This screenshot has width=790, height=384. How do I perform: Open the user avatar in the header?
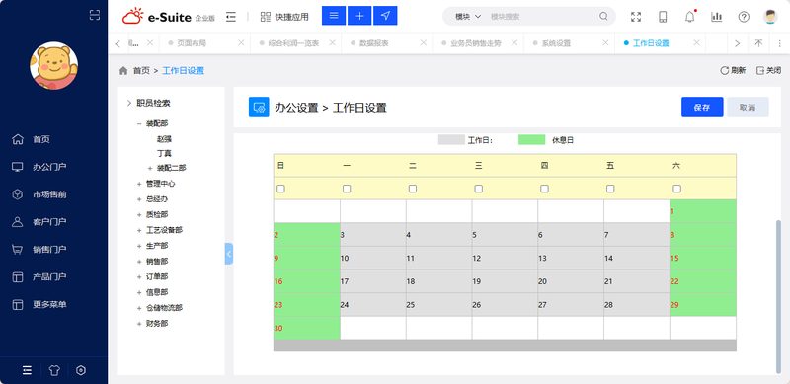[x=770, y=17]
